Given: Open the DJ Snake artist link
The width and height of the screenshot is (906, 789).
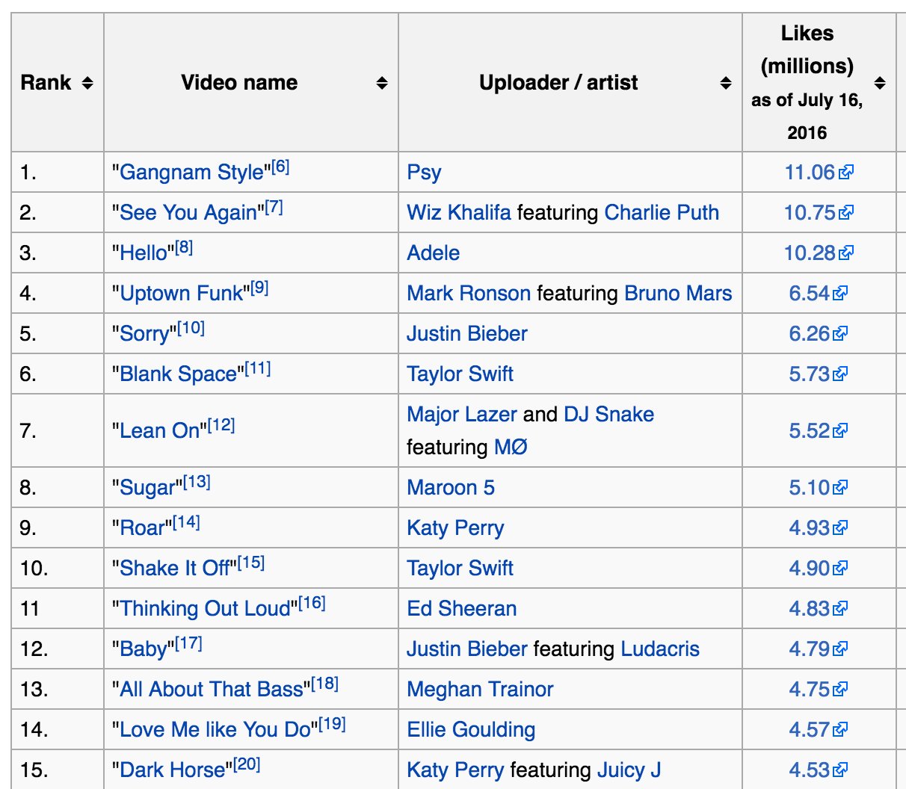Looking at the screenshot, I should coord(608,415).
